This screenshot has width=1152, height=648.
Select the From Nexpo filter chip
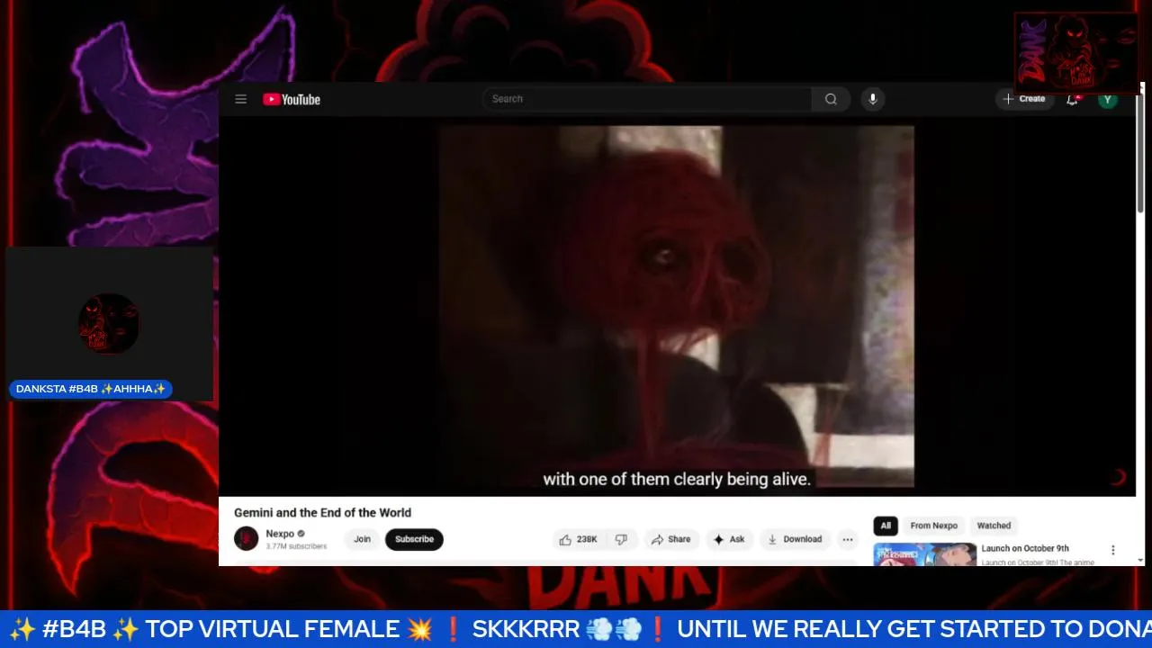933,526
